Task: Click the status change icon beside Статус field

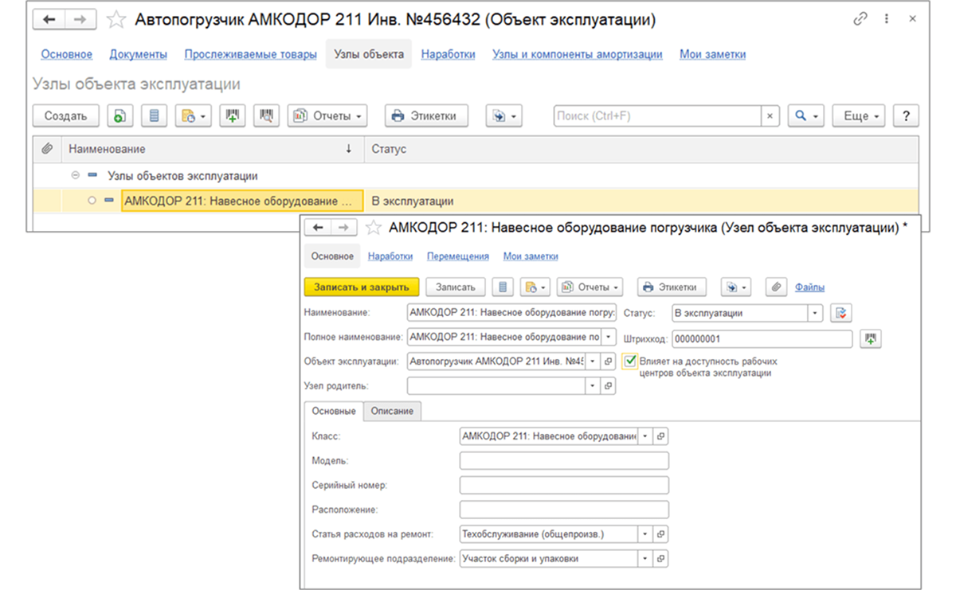Action: (840, 313)
